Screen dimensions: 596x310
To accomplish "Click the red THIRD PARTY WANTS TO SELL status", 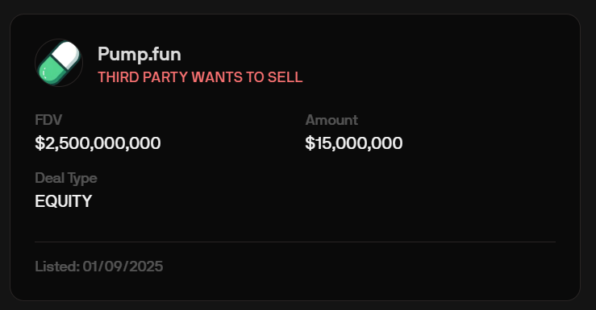I will click(x=200, y=77).
